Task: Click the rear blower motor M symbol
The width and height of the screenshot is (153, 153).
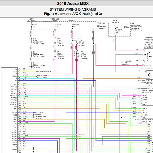Action: [150, 75]
